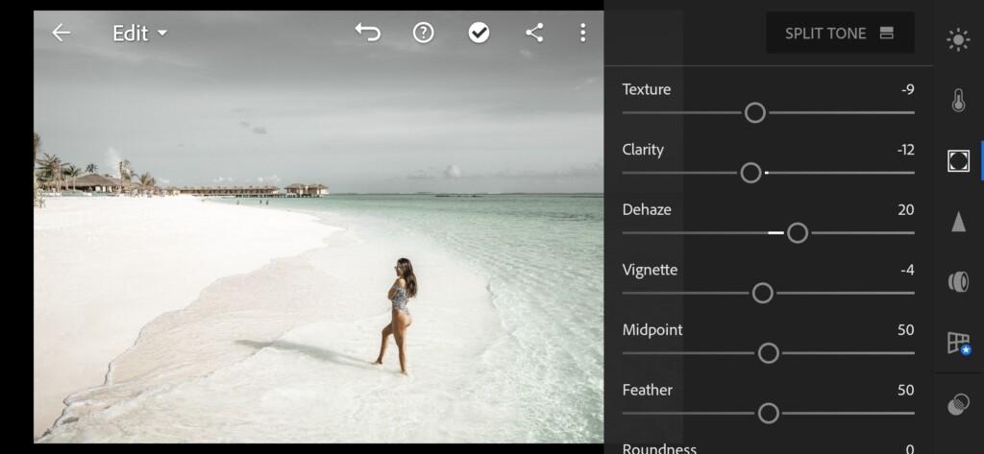The width and height of the screenshot is (984, 454).
Task: Open the Light panel sun icon
Action: pyautogui.click(x=958, y=40)
